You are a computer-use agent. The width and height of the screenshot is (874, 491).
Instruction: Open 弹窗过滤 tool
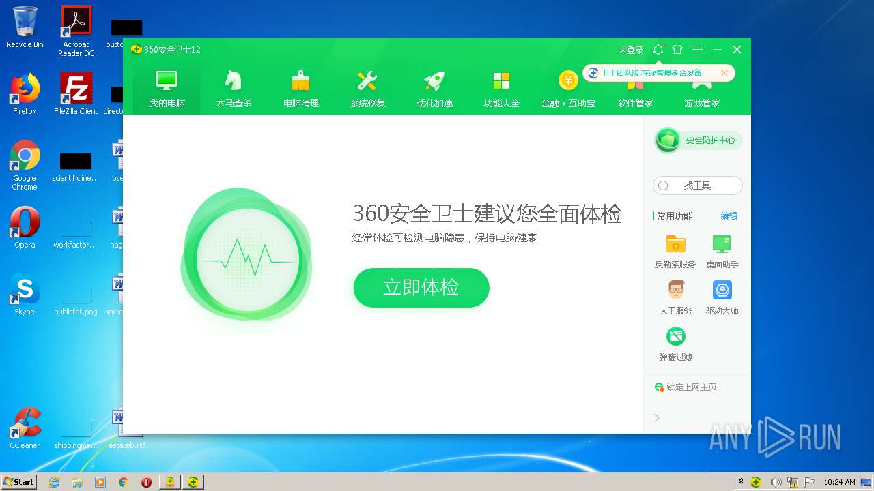[675, 344]
